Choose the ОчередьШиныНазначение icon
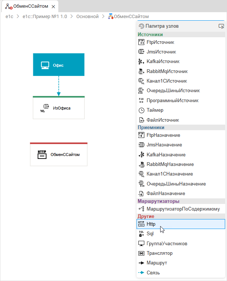 point(141,184)
